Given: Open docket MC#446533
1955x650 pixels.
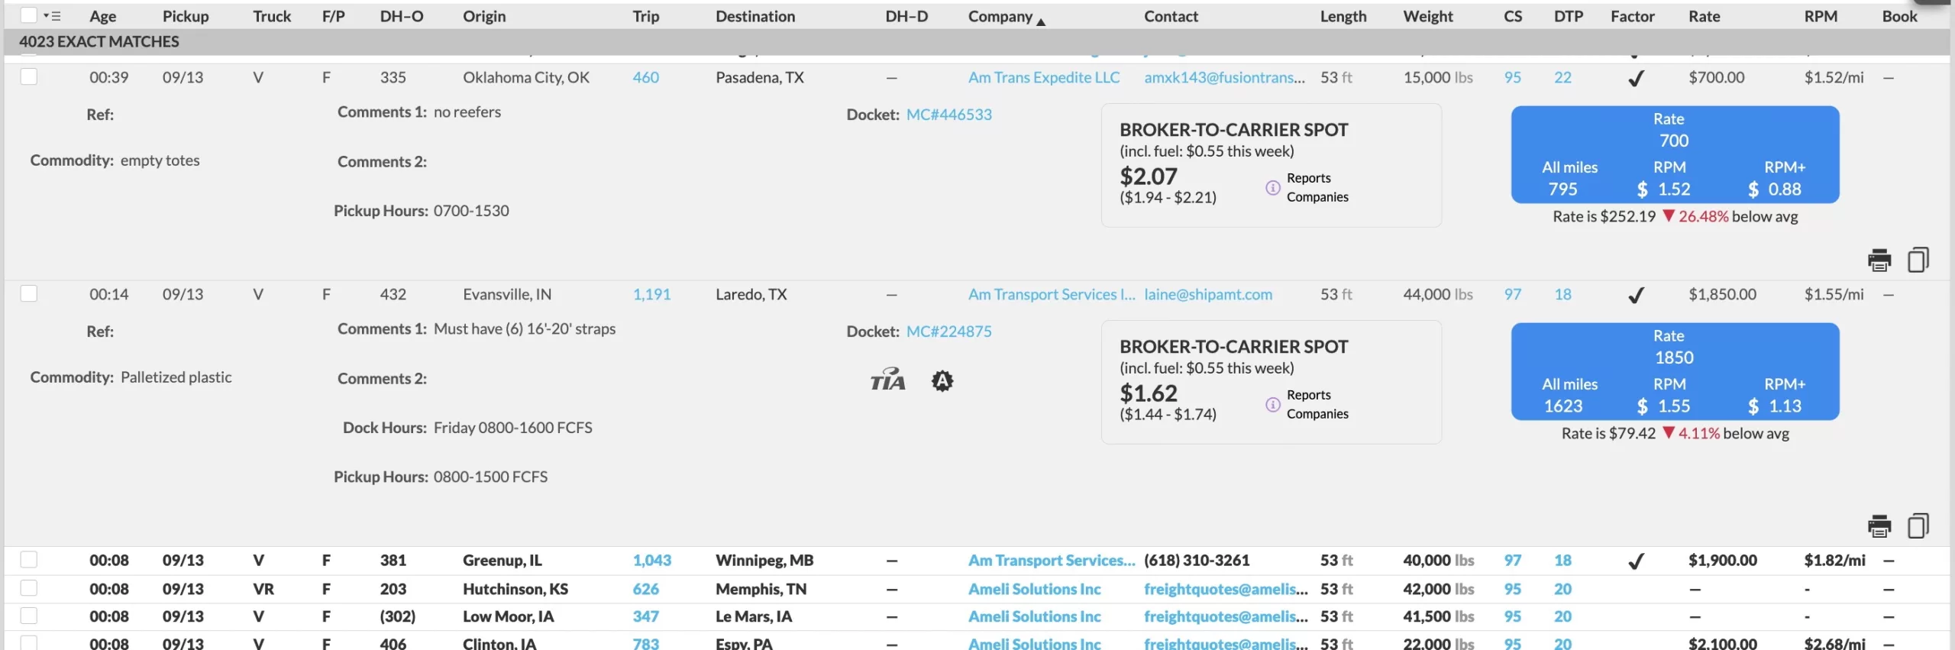Looking at the screenshot, I should point(948,115).
